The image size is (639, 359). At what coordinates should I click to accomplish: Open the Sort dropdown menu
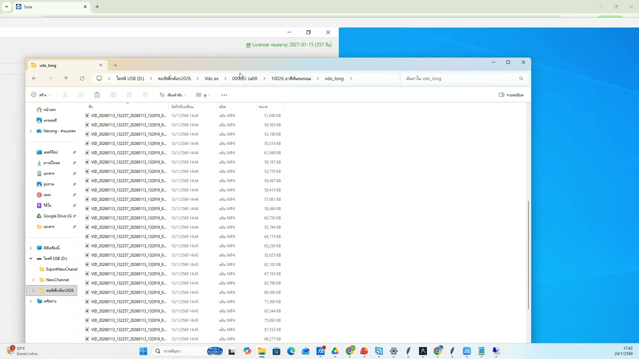point(173,95)
